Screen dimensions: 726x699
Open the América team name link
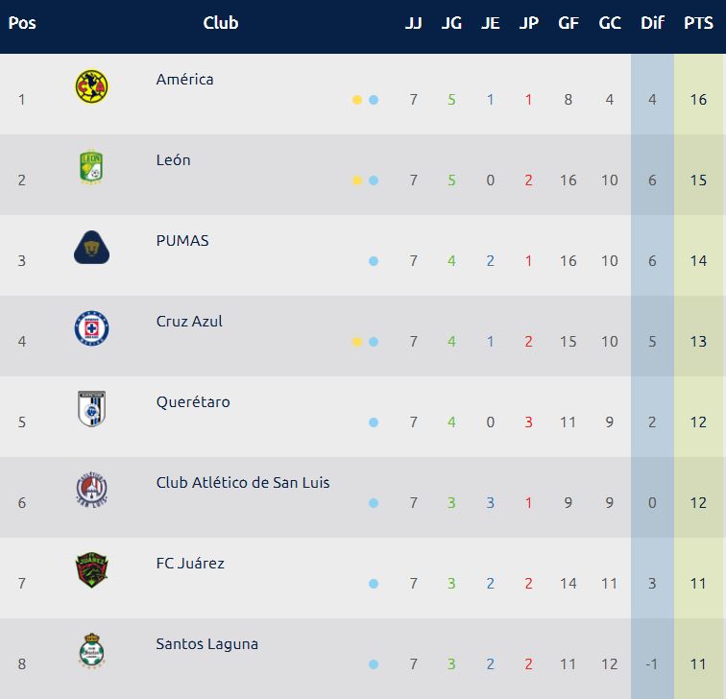(184, 80)
